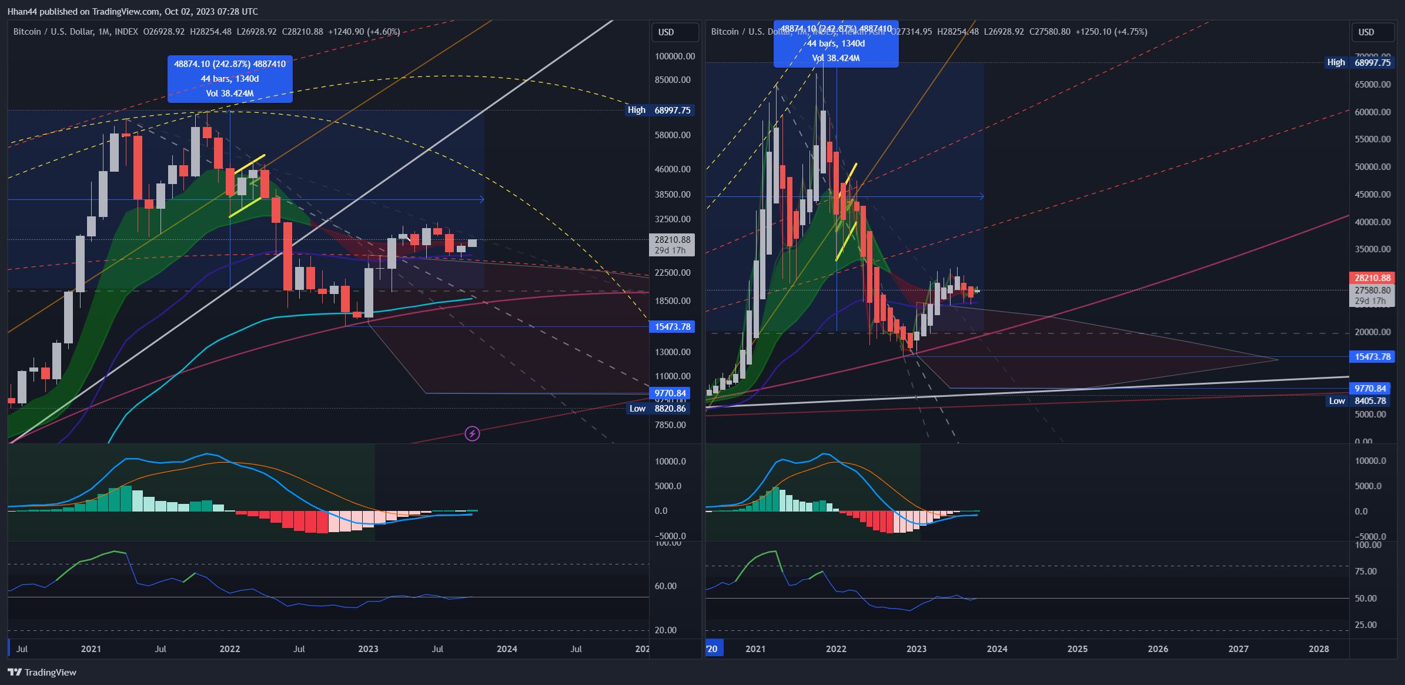Open the USD currency selector on left chart
Image resolution: width=1405 pixels, height=685 pixels.
click(675, 32)
